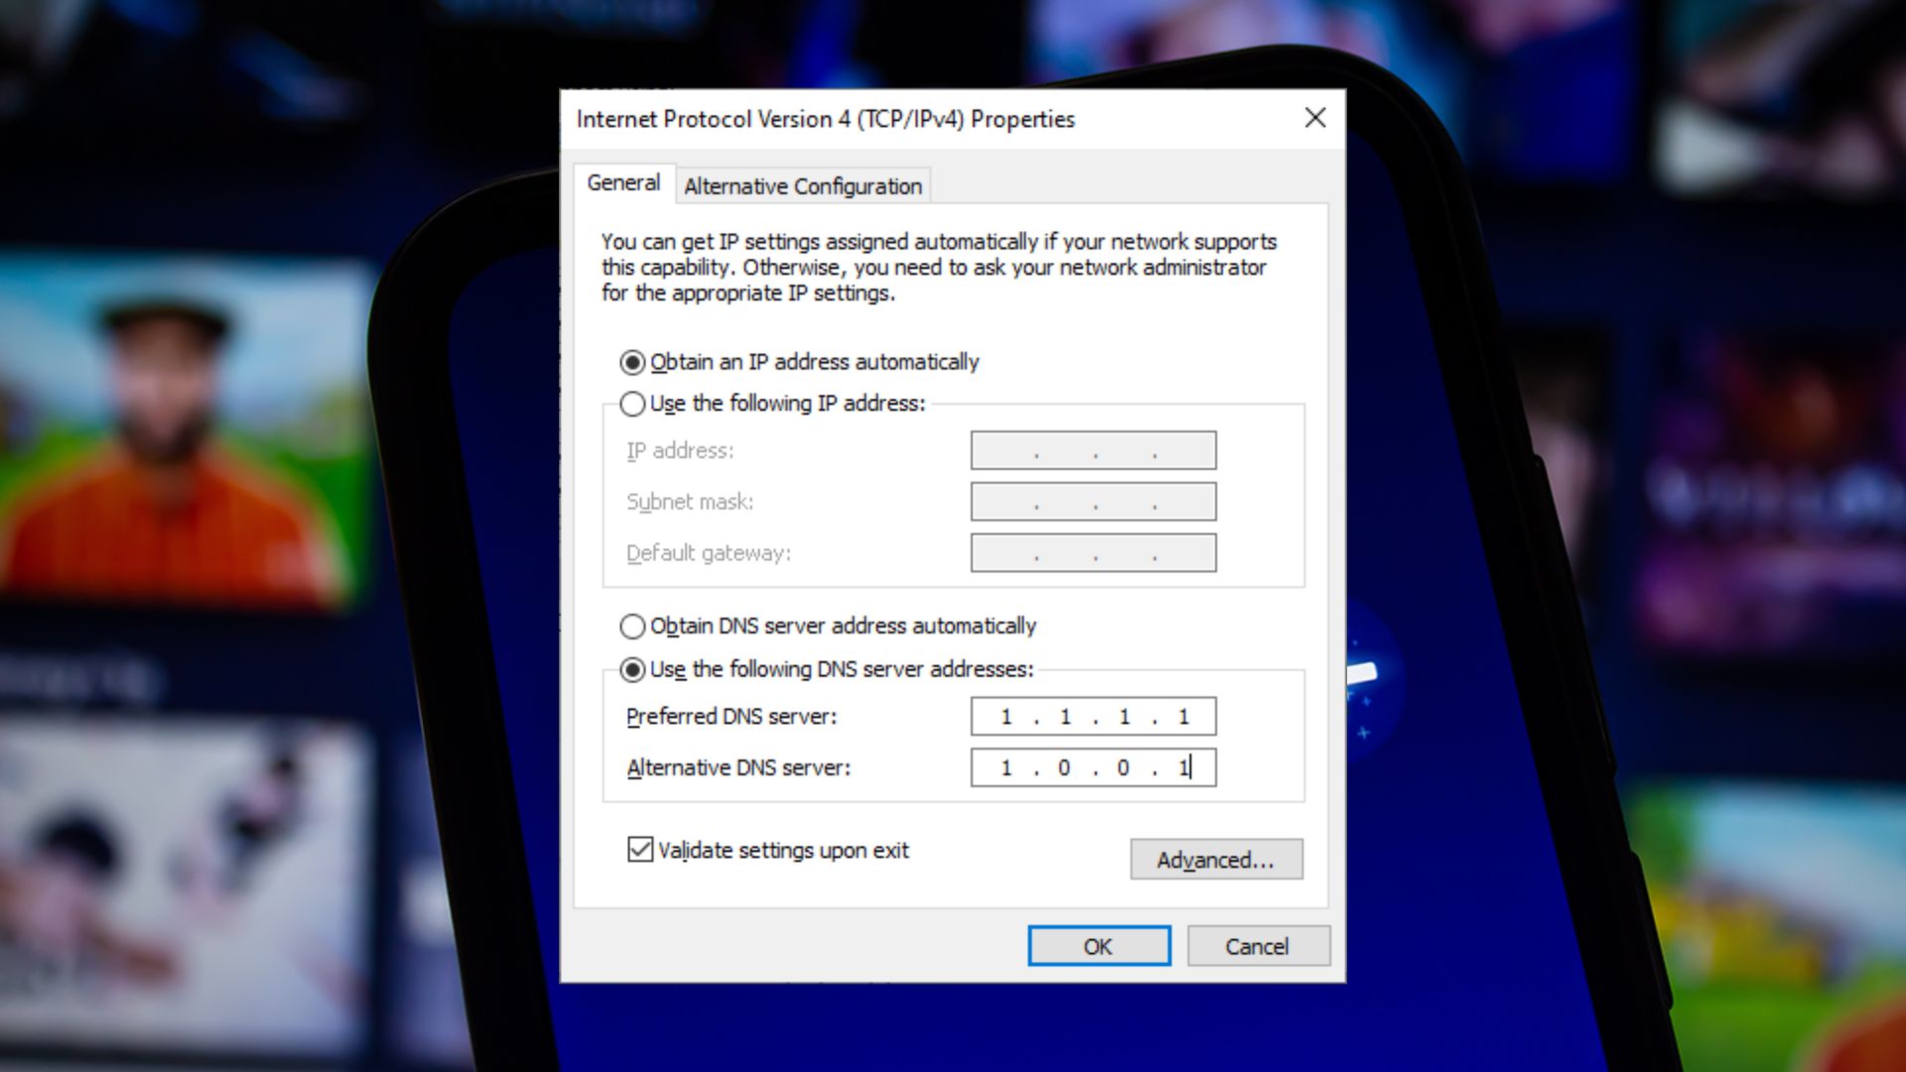
Task: Switch to the Alternative Configuration tab
Action: pyautogui.click(x=803, y=186)
